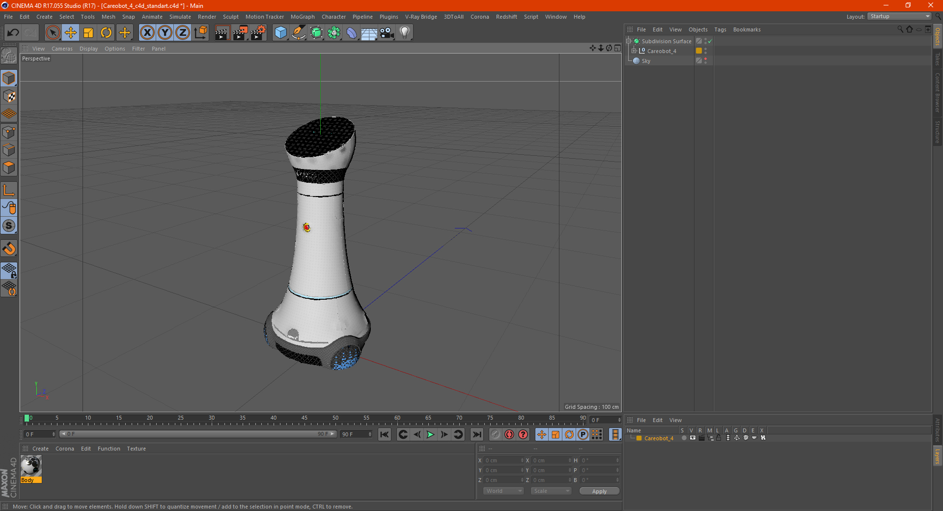This screenshot has height=511, width=943.
Task: Click the Careobot_4 layer color swatch
Action: pyautogui.click(x=639, y=438)
